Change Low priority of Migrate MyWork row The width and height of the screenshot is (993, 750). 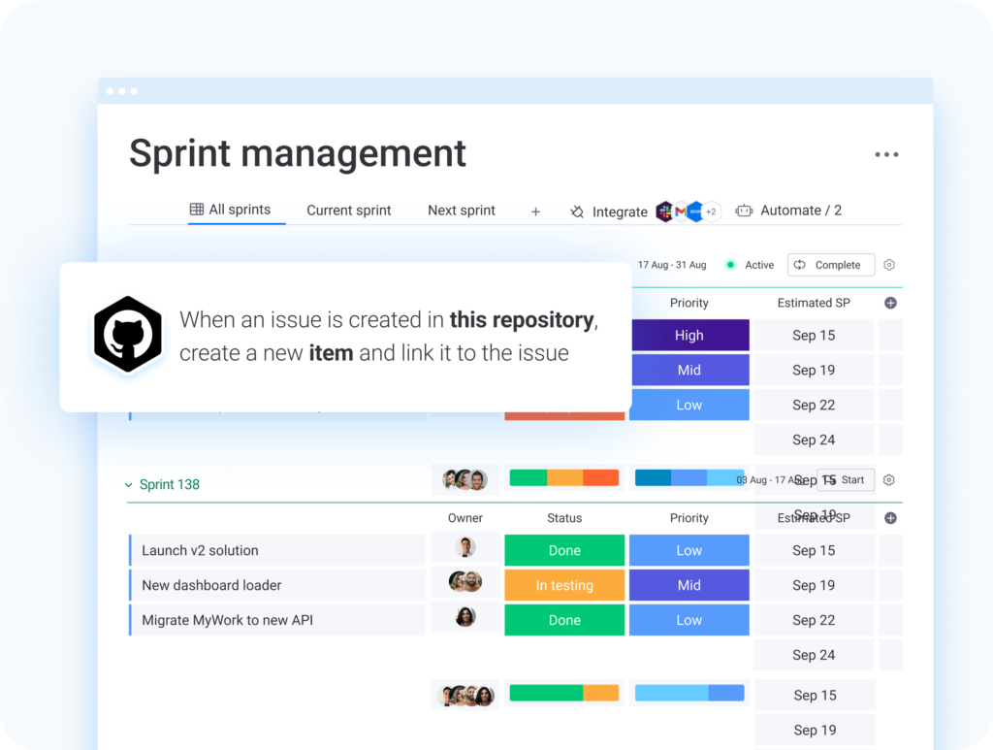pos(689,620)
